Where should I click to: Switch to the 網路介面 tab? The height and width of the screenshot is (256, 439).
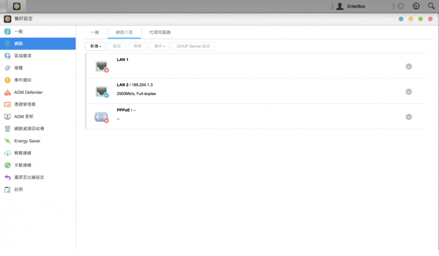point(124,32)
